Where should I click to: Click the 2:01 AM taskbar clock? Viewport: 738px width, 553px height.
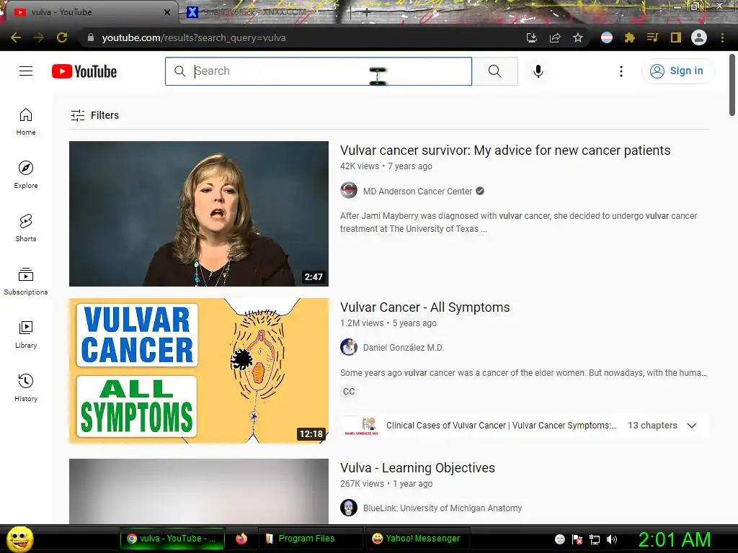[x=675, y=539]
